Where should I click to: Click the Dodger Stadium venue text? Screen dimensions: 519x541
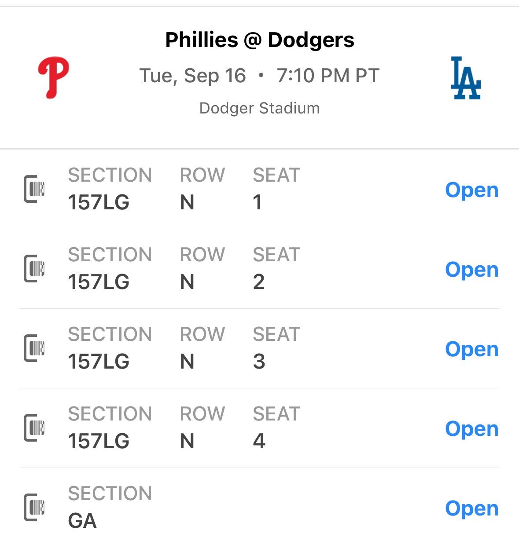(x=259, y=108)
